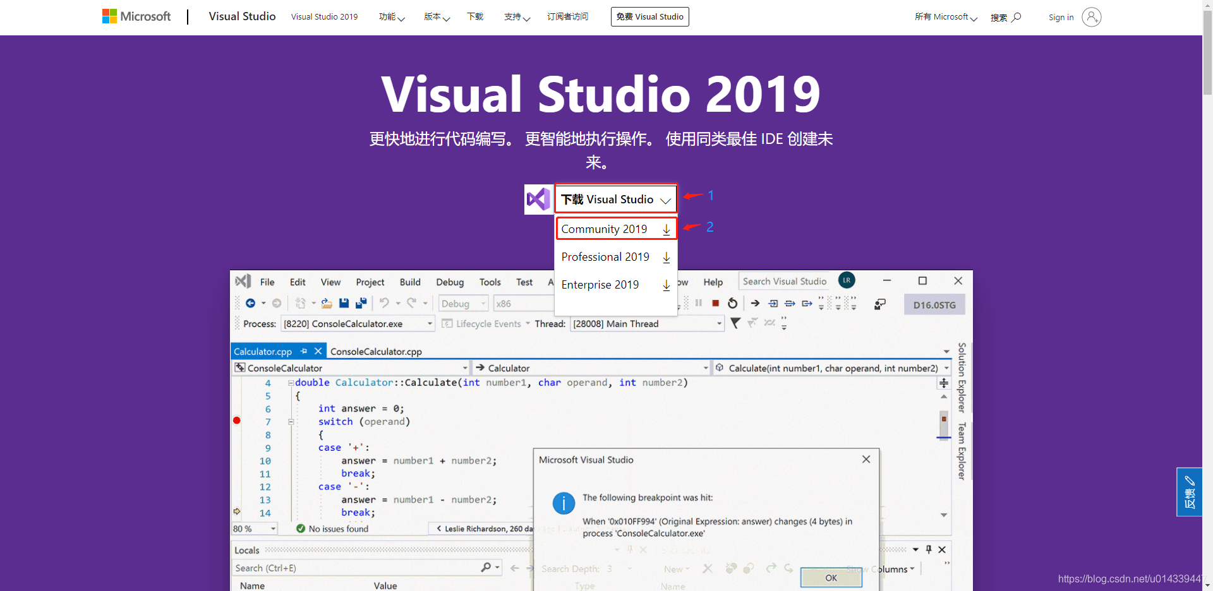Click the Step Into icon
1213x591 pixels.
[x=773, y=304]
